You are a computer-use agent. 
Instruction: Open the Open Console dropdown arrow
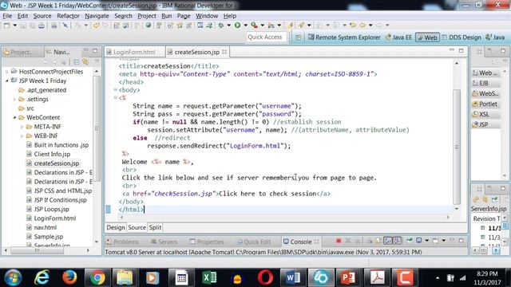tap(443, 241)
